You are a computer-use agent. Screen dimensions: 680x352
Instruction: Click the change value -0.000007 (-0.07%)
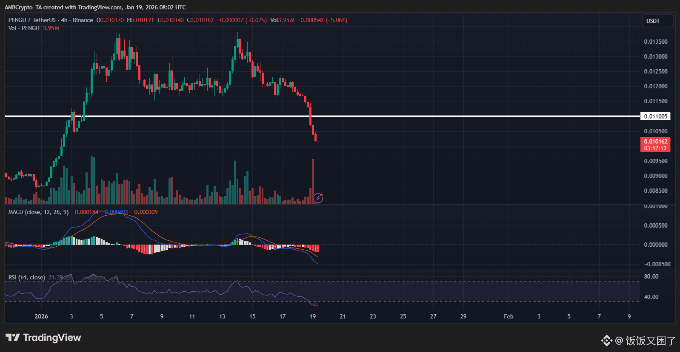coord(242,20)
